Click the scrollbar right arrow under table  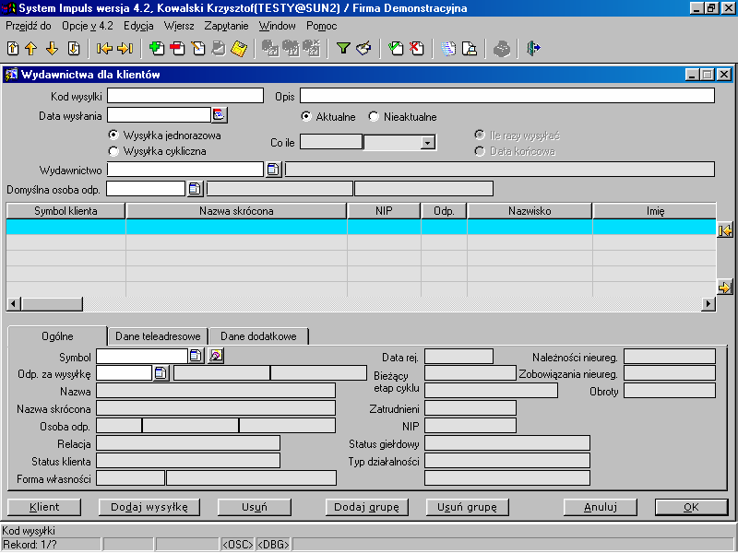click(708, 304)
